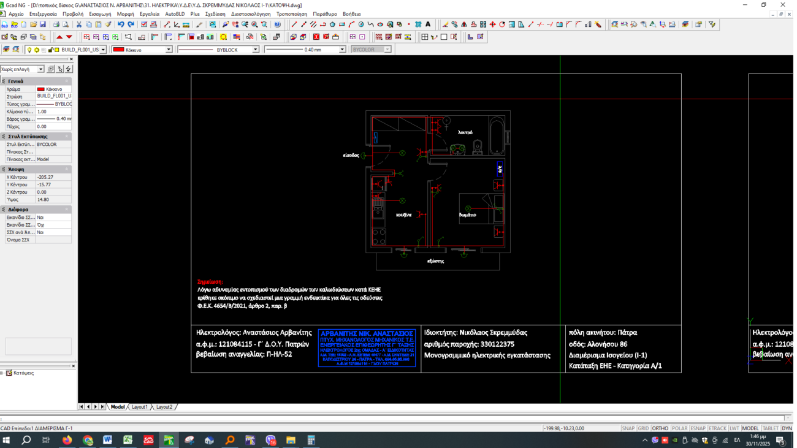Toggle GRID display in status bar

(x=643, y=428)
